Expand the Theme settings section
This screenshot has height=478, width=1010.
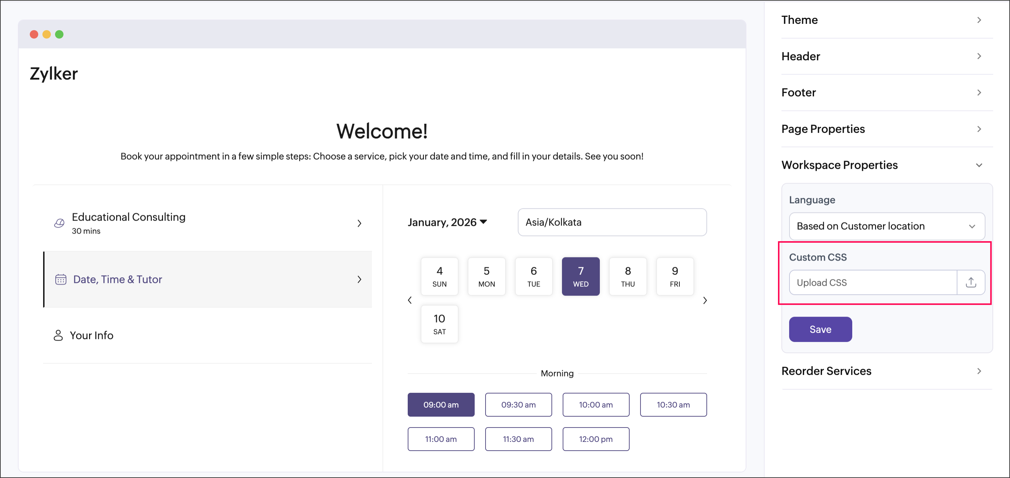(887, 20)
